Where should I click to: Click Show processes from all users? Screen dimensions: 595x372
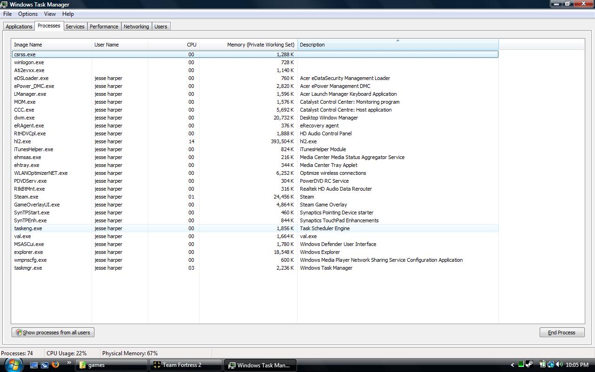pos(53,332)
